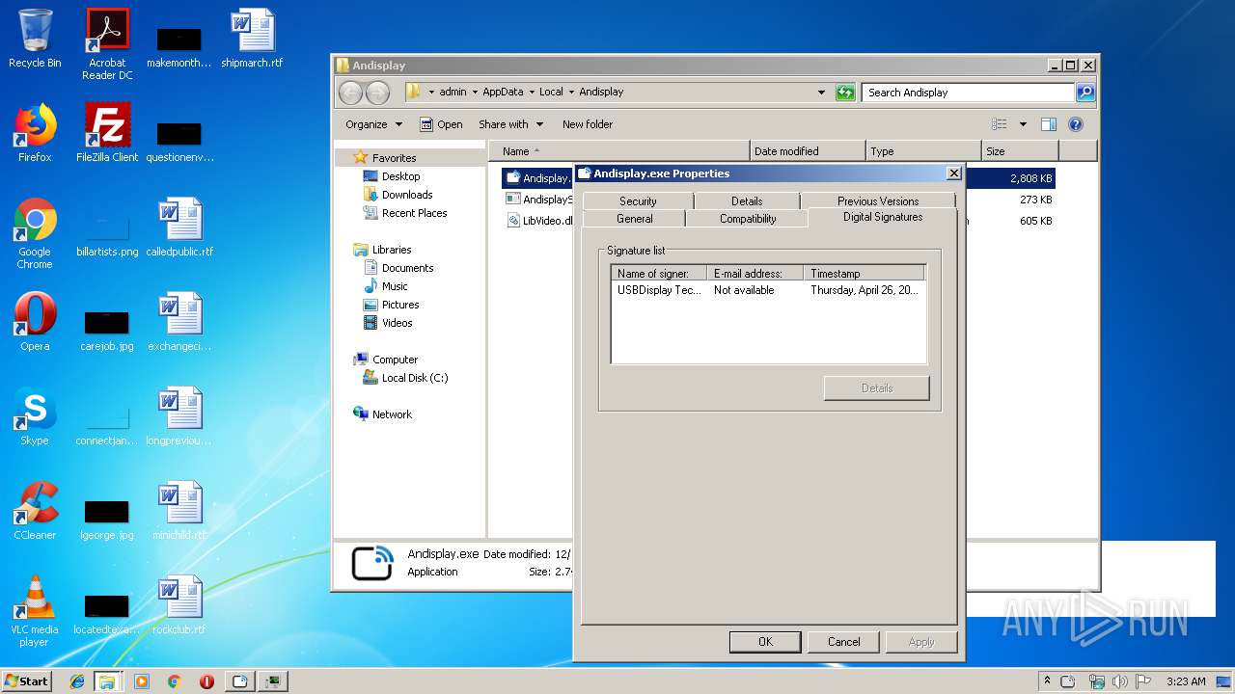This screenshot has height=694, width=1235.
Task: Launch the Skype desktop shortcut
Action: pos(35,414)
